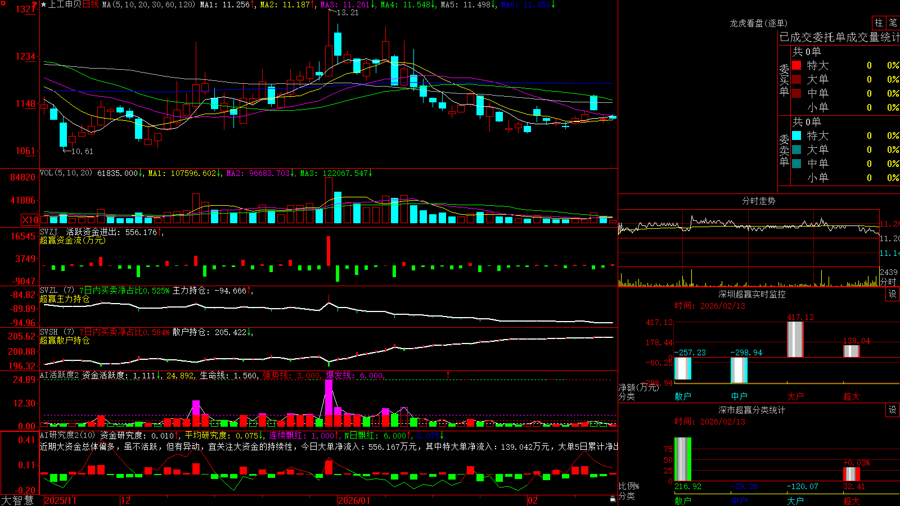Screen dimensions: 900x506
Task: Open settings 设 for 深市超赢分类统计
Action: [x=893, y=410]
